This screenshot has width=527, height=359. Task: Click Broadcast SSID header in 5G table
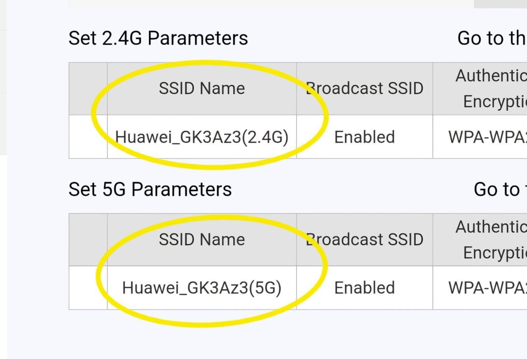365,239
